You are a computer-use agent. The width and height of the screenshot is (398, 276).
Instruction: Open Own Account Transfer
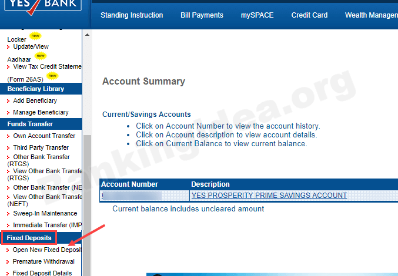pyautogui.click(x=44, y=136)
